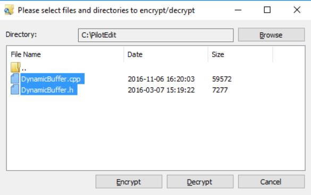Select the DynamicBuffer.cpp file name

(x=52, y=79)
